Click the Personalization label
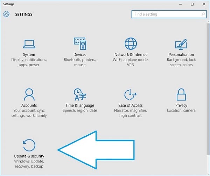Image resolution: width=210 pixels, height=176 pixels. (181, 55)
